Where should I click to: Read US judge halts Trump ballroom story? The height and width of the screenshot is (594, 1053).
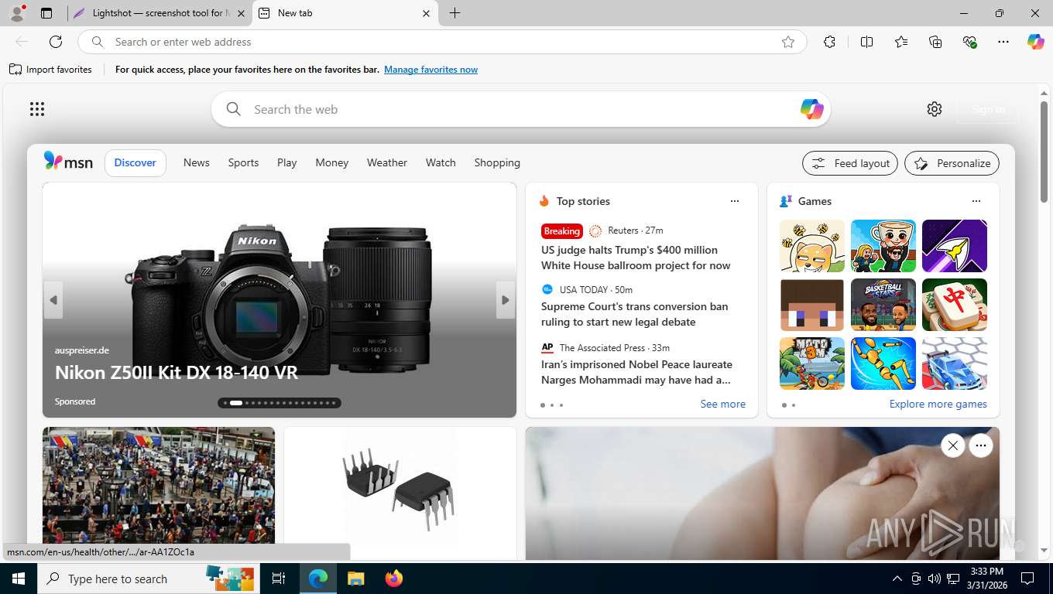click(636, 258)
